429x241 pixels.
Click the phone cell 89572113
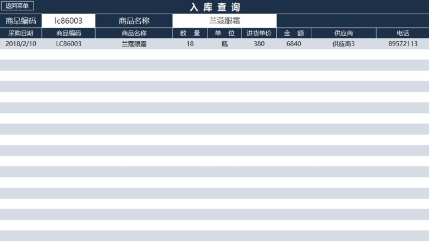(x=403, y=44)
